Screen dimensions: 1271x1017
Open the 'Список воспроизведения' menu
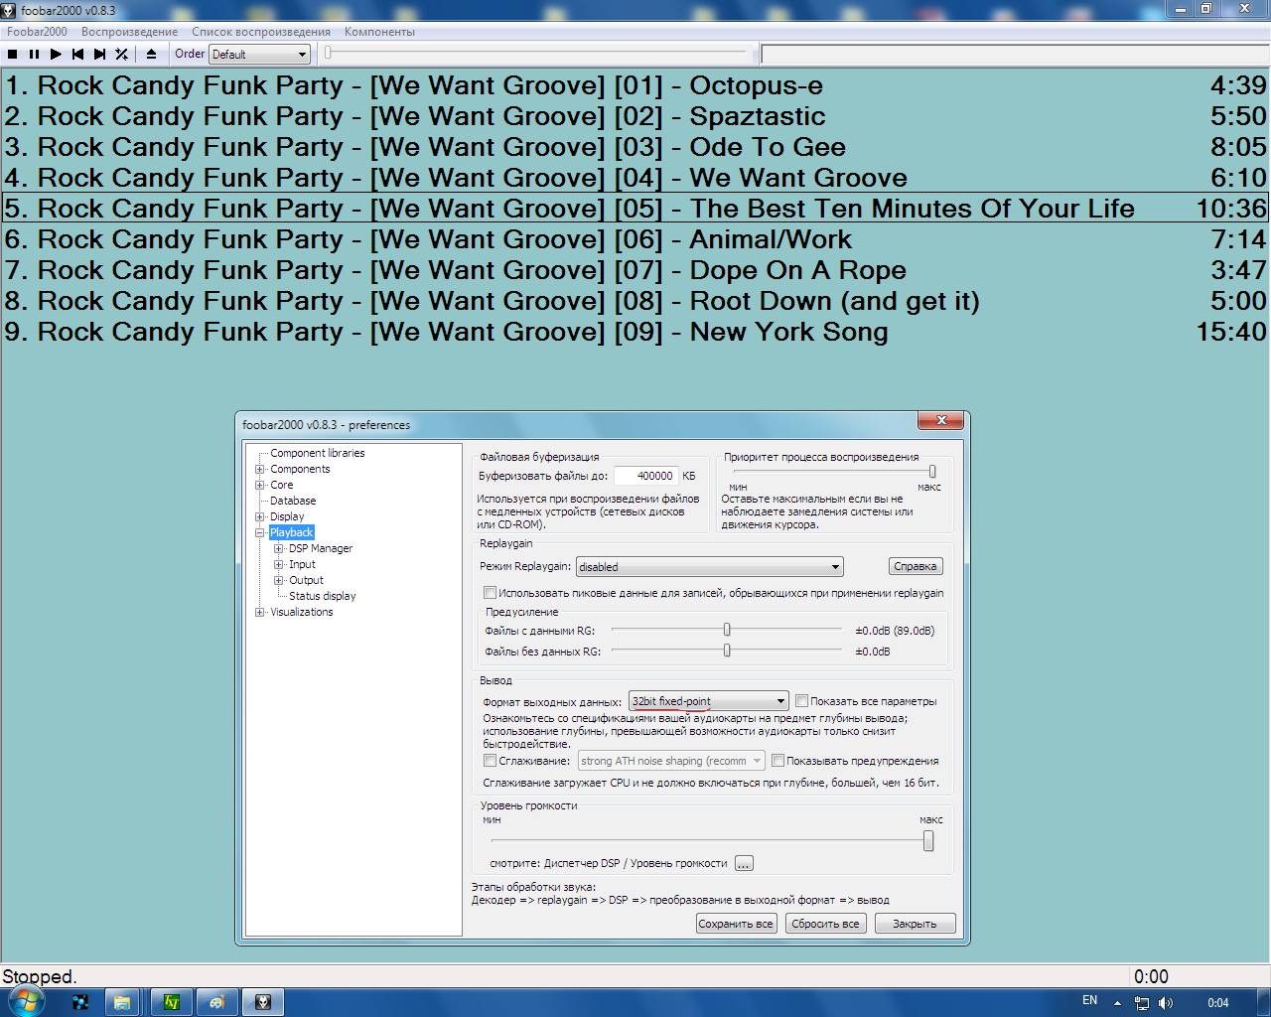pos(261,32)
